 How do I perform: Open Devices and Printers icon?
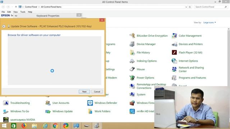pos(174,44)
